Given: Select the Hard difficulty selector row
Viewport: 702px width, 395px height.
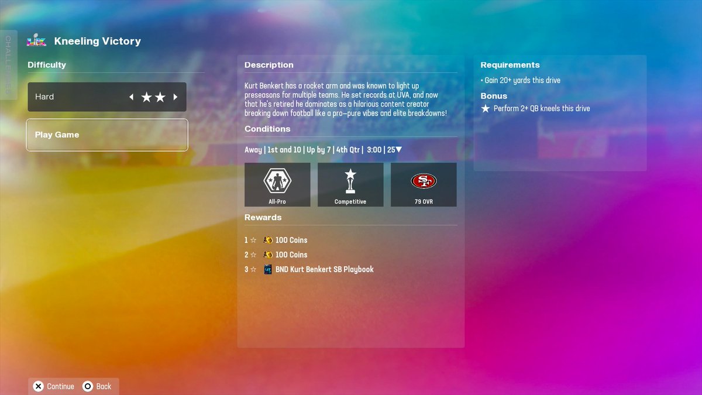Looking at the screenshot, I should 107,97.
